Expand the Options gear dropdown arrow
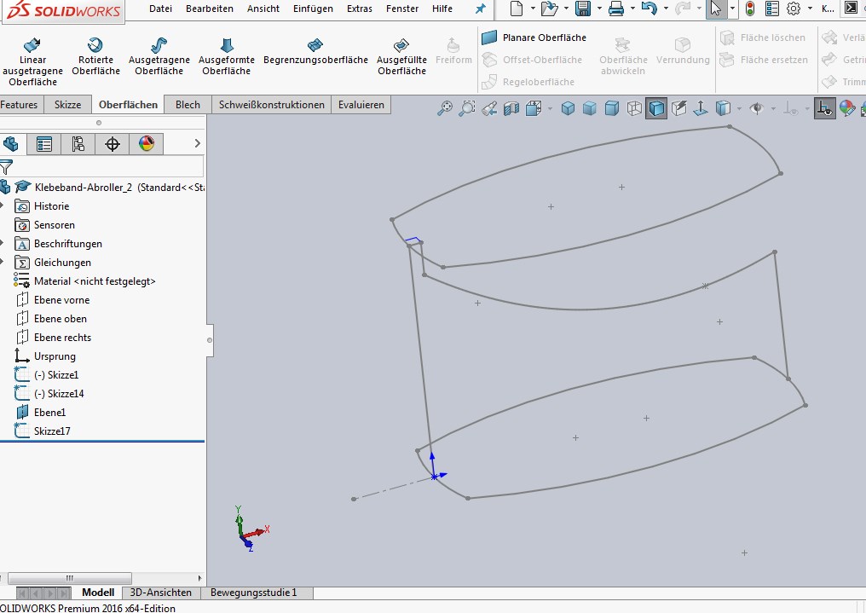 coord(810,9)
